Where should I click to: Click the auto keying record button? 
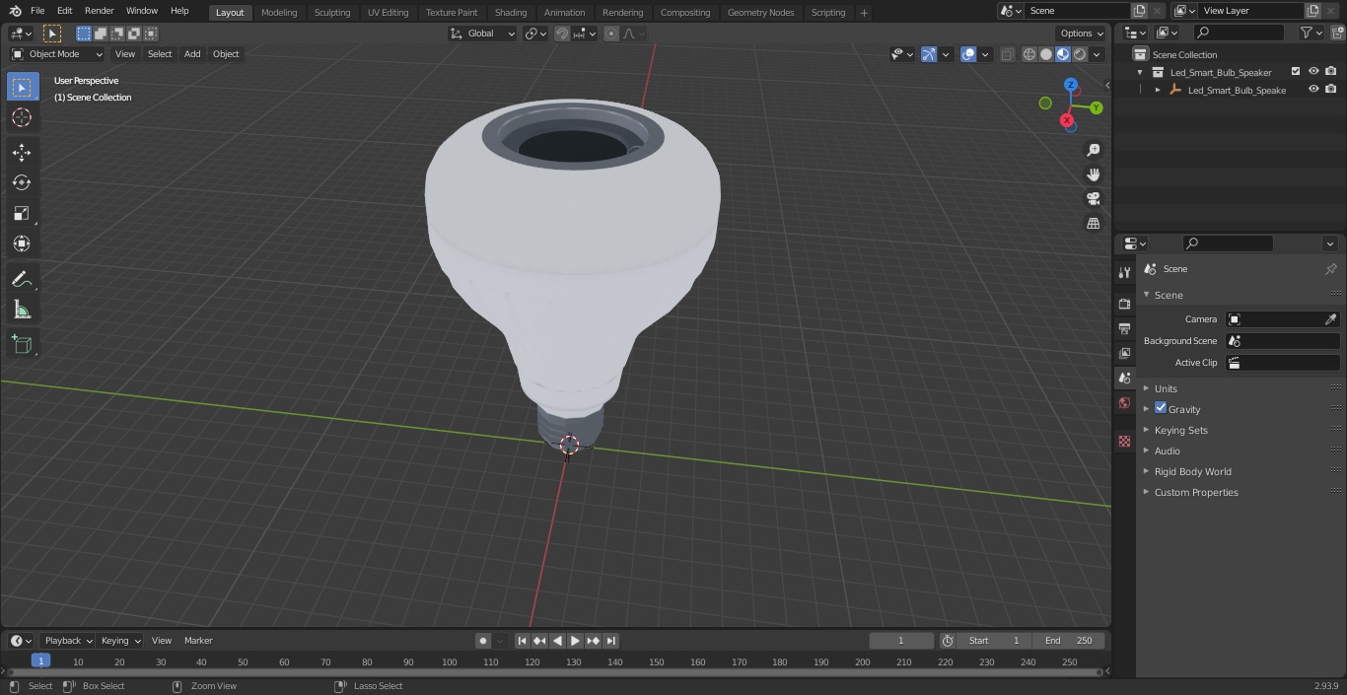pos(483,641)
